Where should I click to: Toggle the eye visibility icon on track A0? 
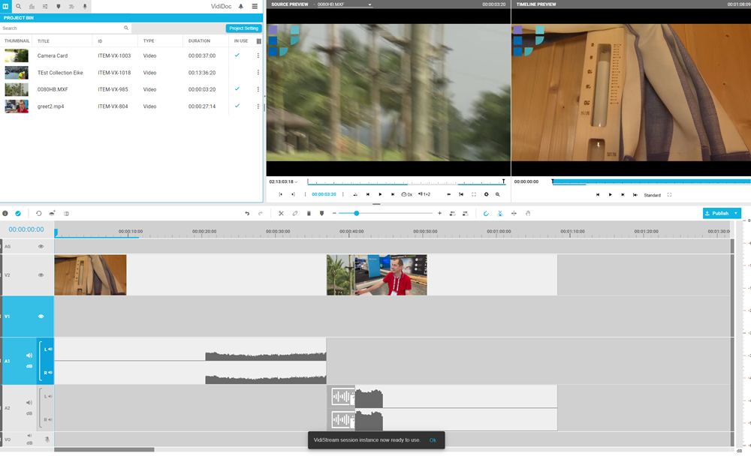(41, 245)
